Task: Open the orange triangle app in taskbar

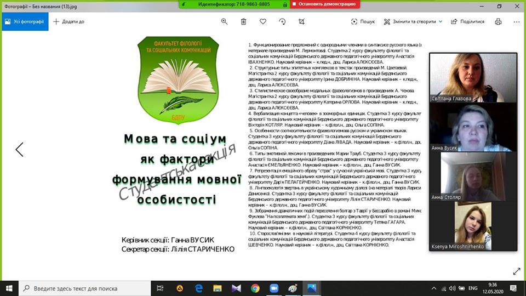Action: click(x=180, y=288)
